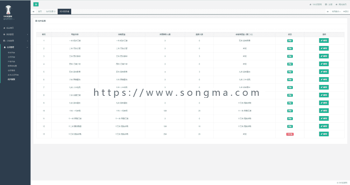This screenshot has width=350, height=185.
Task: Click the user icon beside 会员管理
Action: [5, 47]
